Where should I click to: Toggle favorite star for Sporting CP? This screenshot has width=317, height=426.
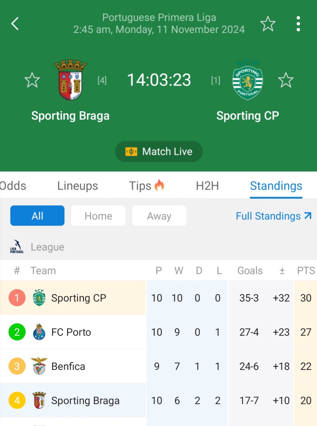tap(285, 80)
